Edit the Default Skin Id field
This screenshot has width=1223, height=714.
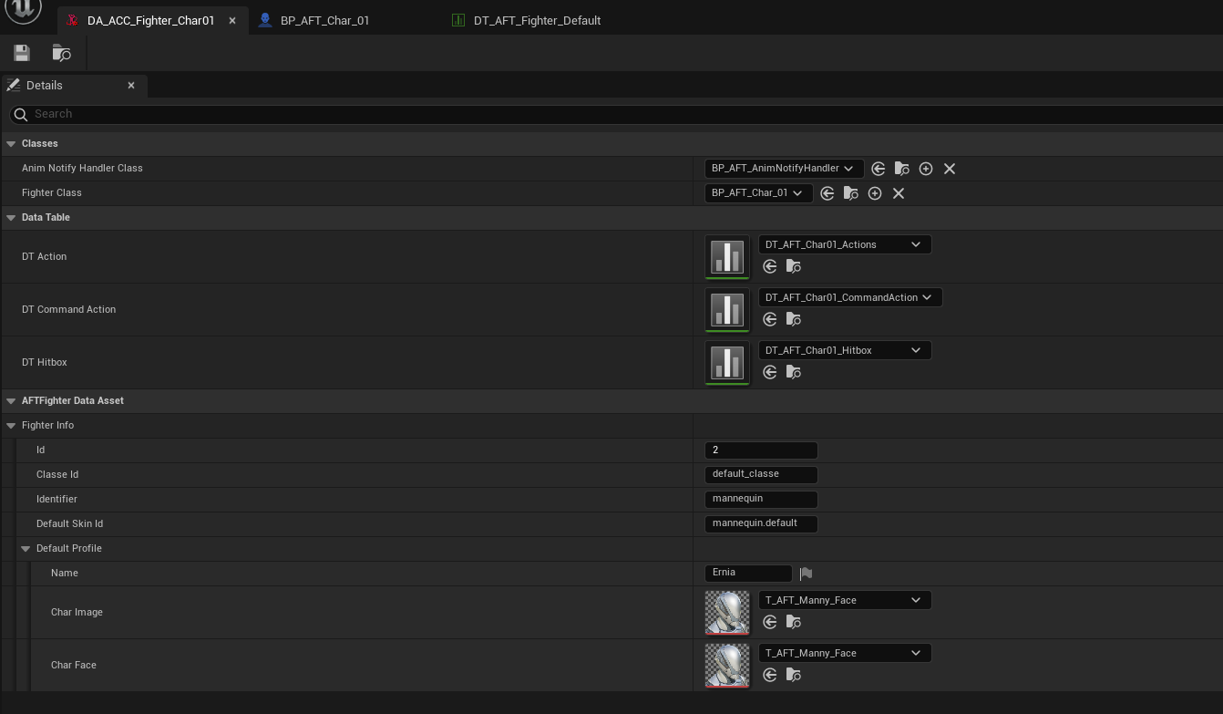pyautogui.click(x=761, y=524)
